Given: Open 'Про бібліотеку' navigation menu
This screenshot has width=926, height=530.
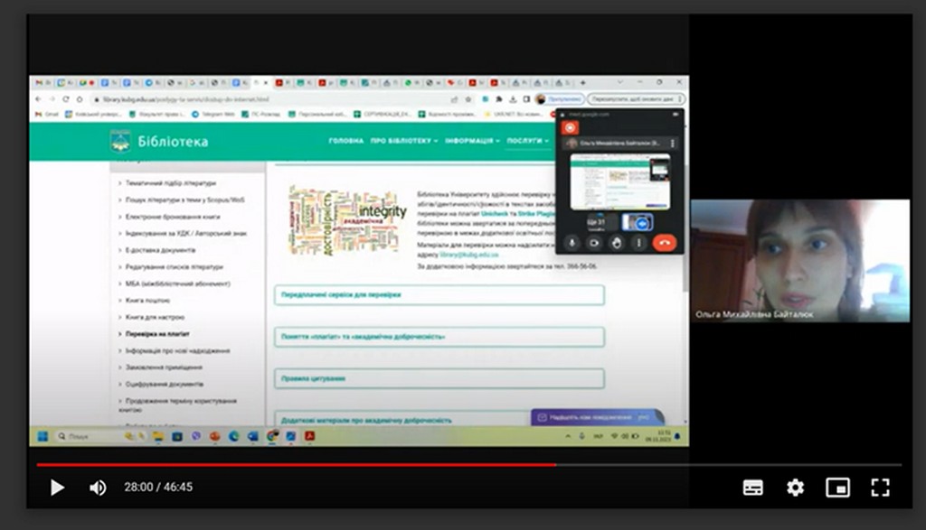Looking at the screenshot, I should pos(403,141).
